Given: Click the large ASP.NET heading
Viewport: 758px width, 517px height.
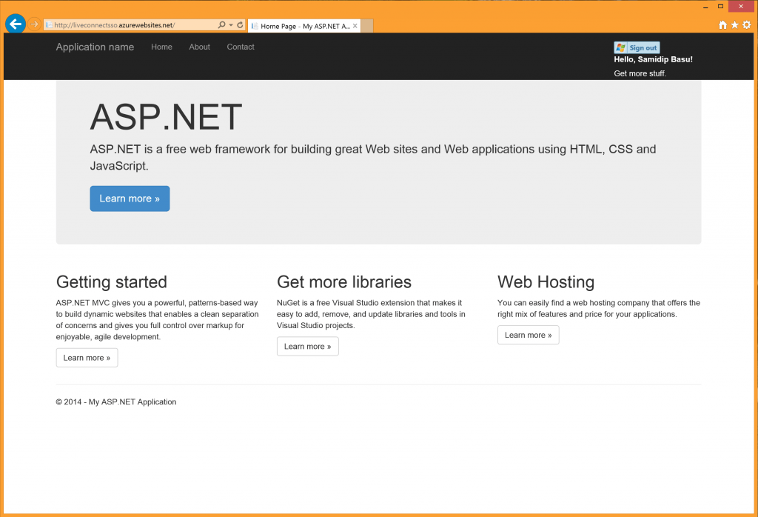Looking at the screenshot, I should [166, 117].
